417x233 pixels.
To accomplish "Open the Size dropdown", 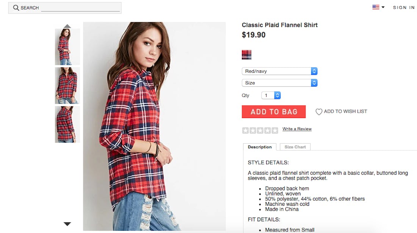I will 279,83.
